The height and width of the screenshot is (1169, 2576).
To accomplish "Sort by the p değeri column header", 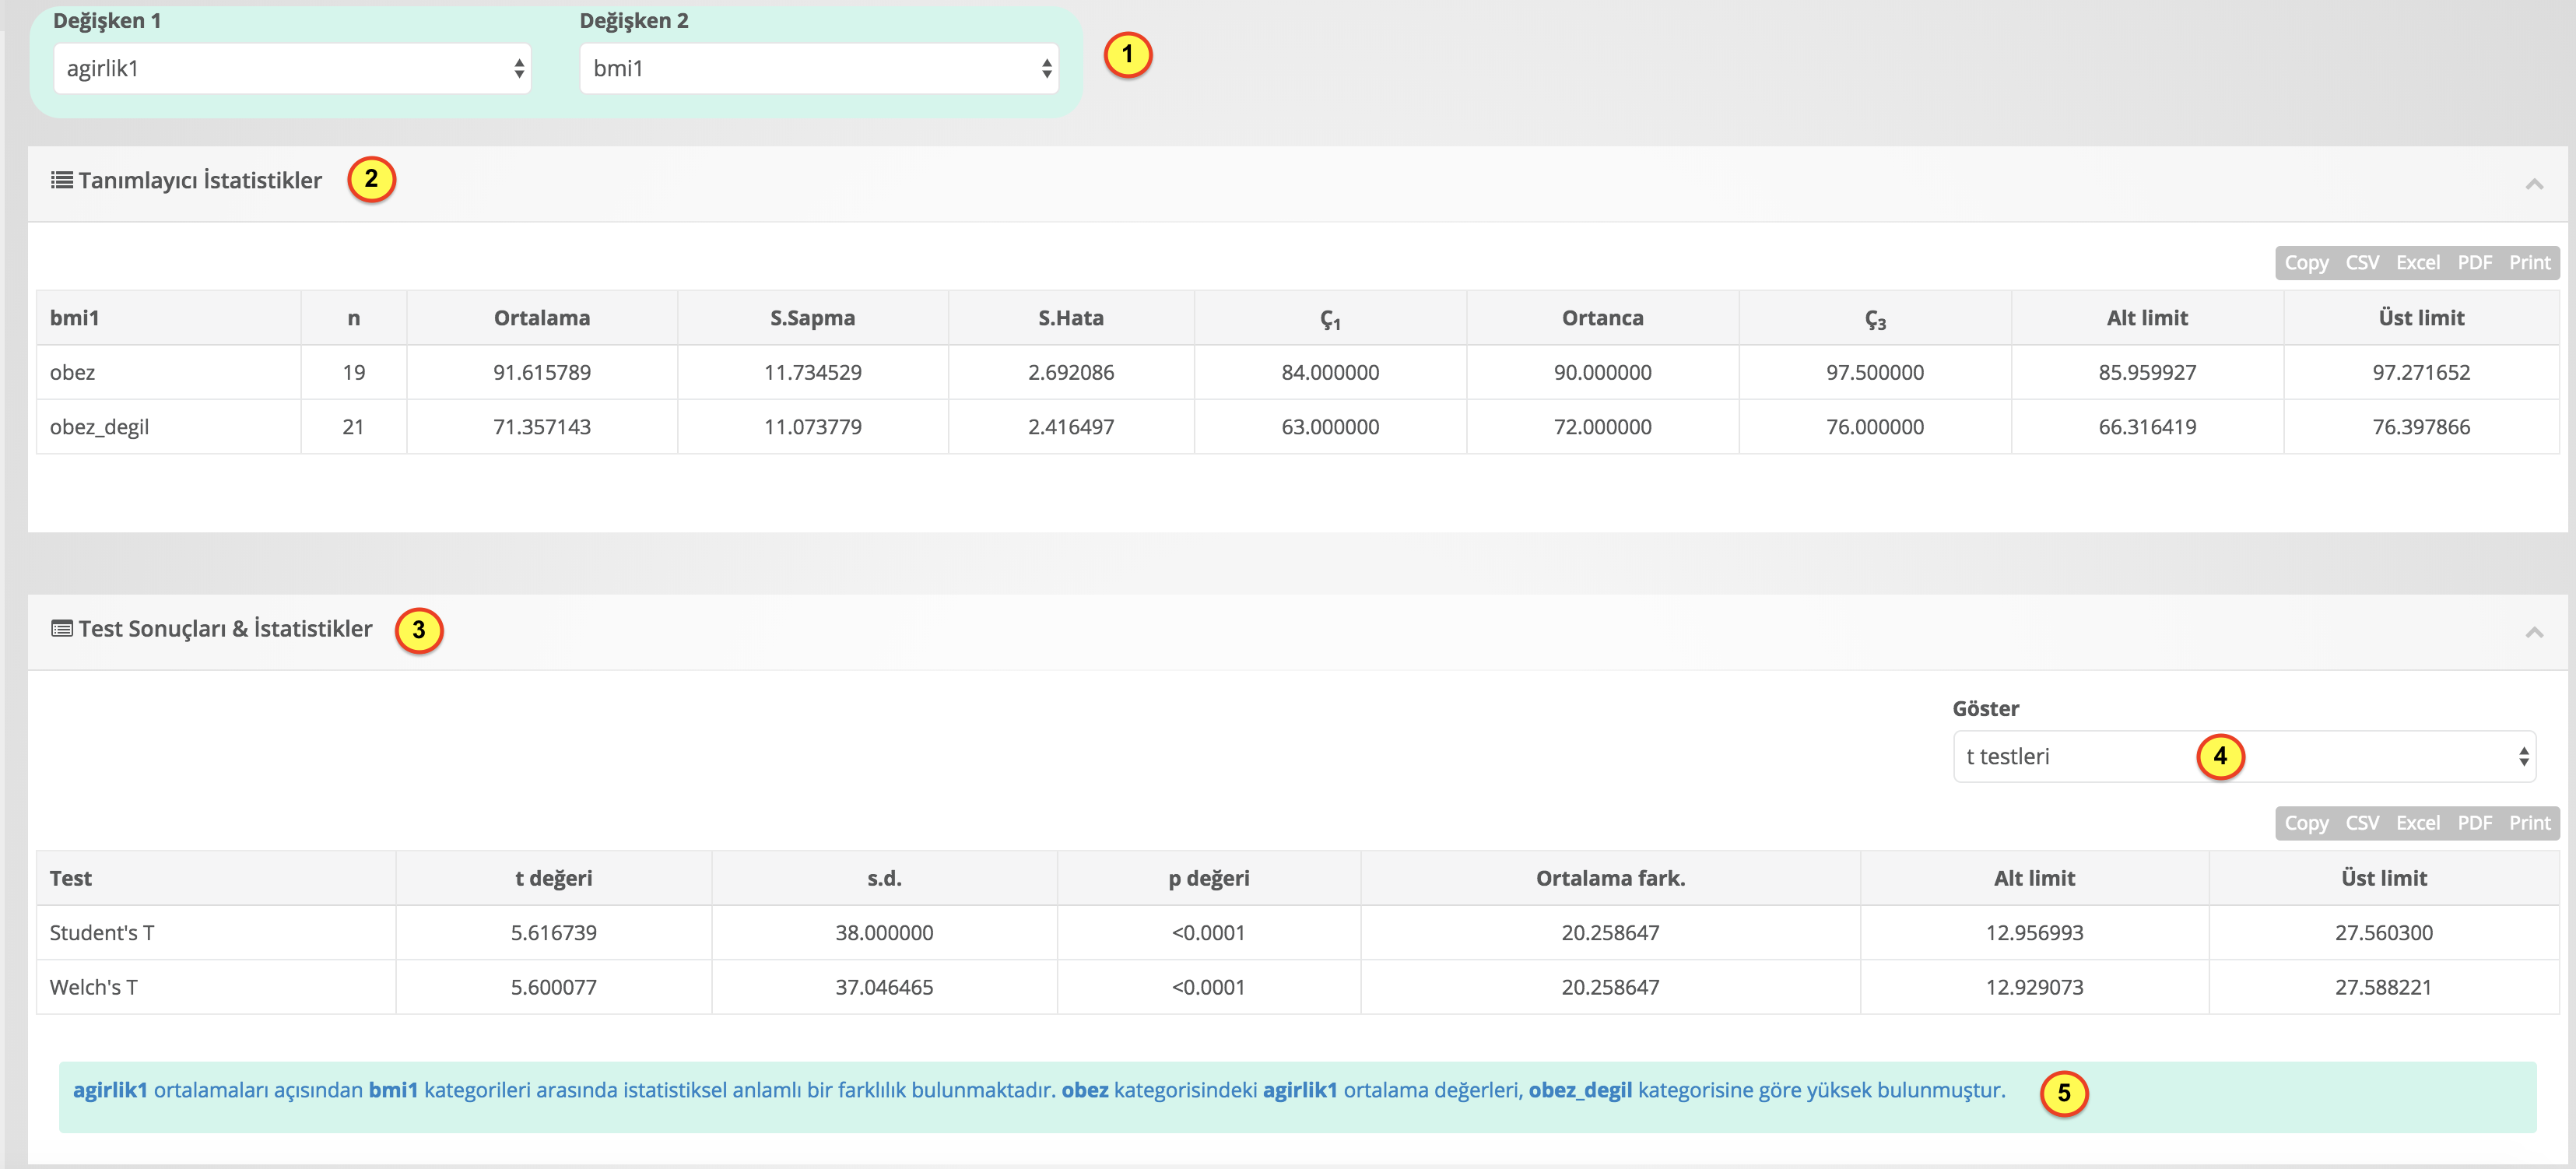I will [x=1209, y=878].
